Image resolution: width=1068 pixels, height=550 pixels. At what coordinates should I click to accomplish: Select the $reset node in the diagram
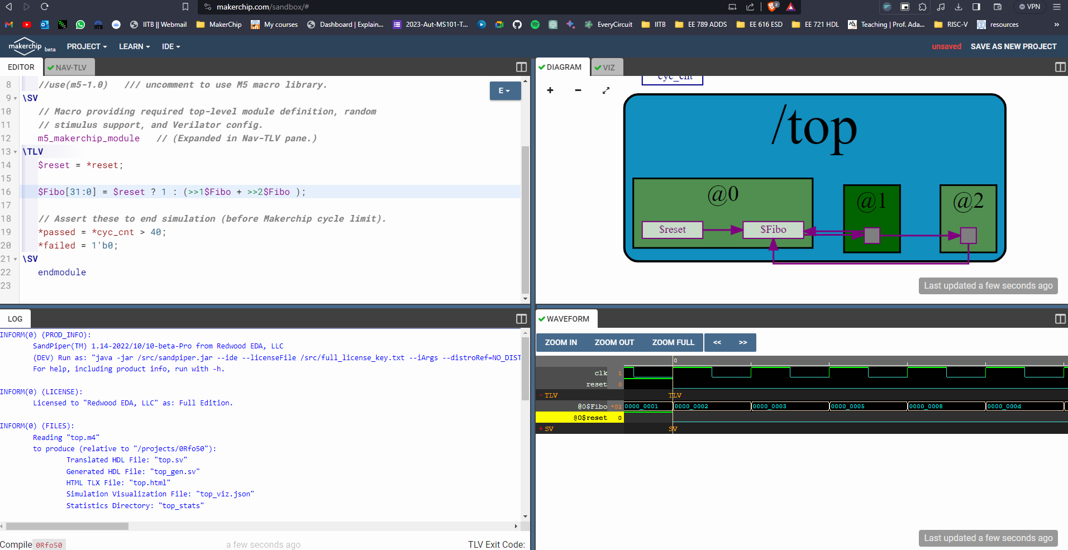pyautogui.click(x=672, y=229)
